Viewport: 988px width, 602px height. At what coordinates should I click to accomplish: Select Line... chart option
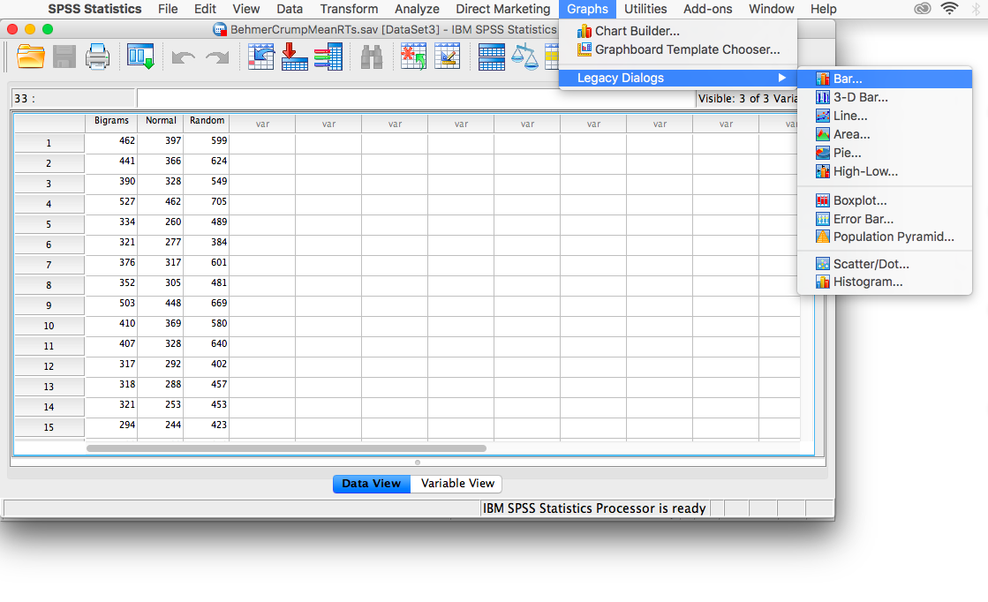tap(885, 116)
